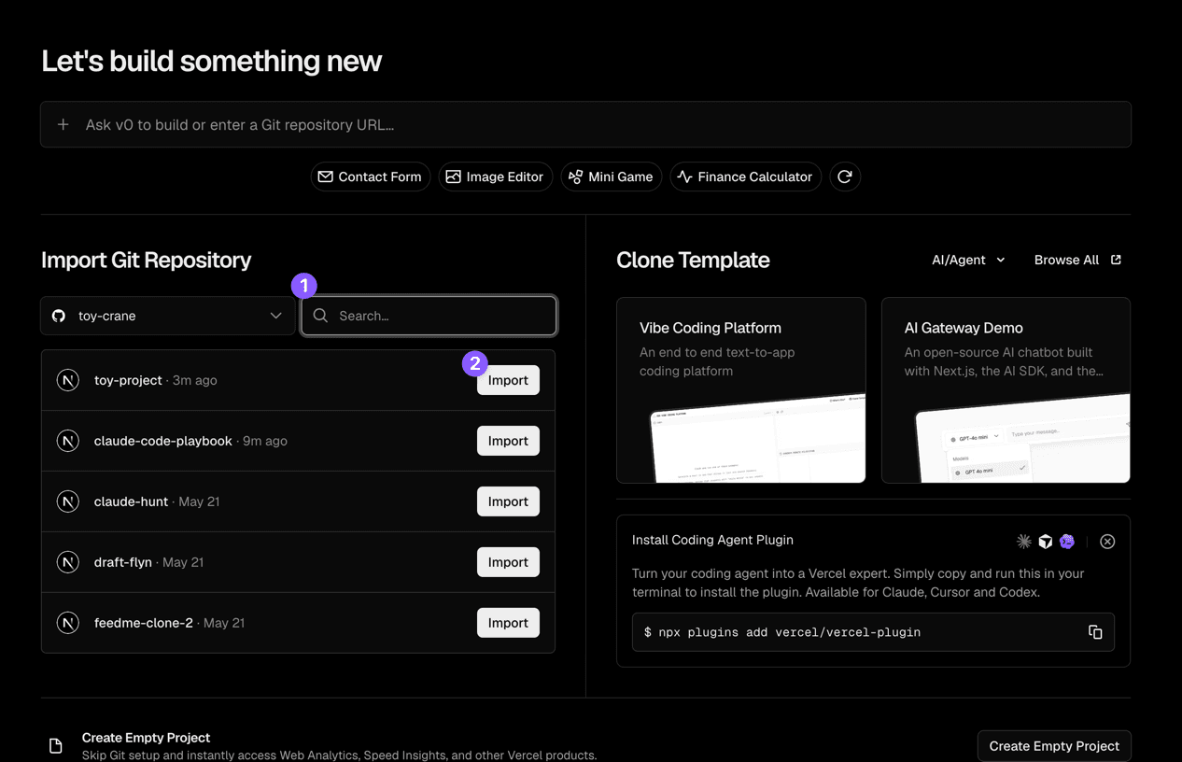Viewport: 1182px width, 762px height.
Task: Click the Next.js icon beside claude-hunt
Action: [x=68, y=501]
